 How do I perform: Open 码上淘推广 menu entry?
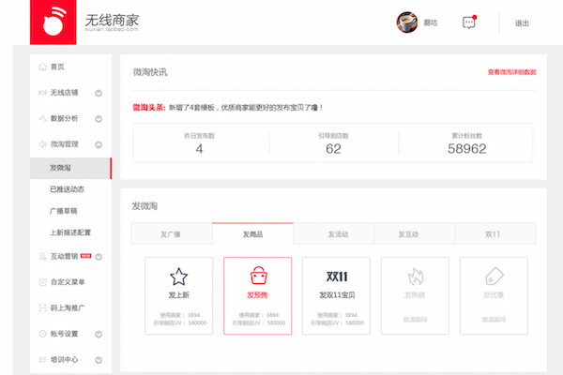pos(68,307)
